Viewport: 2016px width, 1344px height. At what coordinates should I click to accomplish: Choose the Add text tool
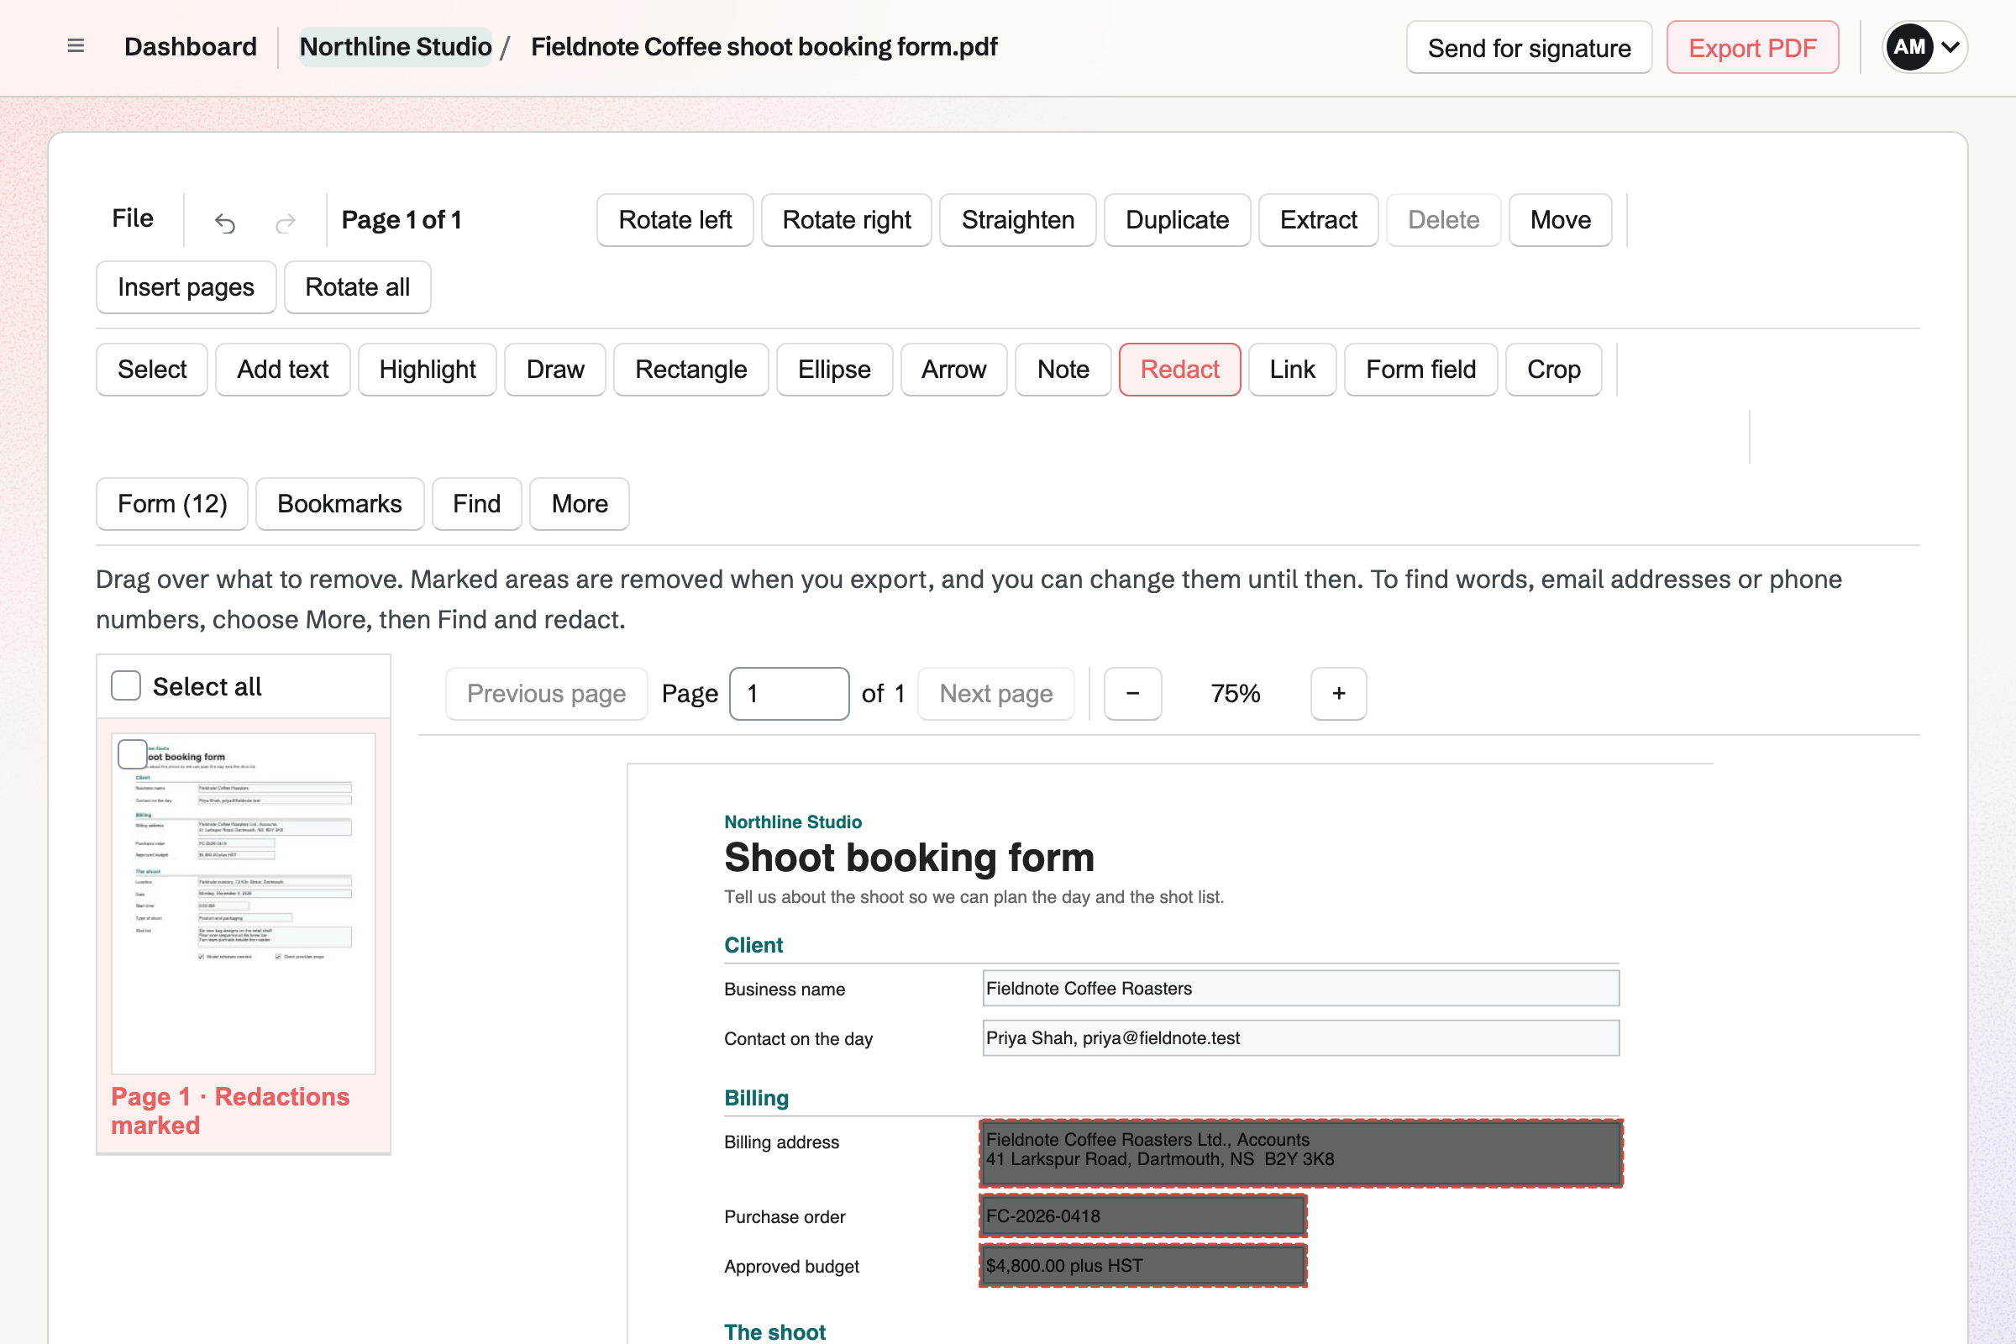pyautogui.click(x=283, y=370)
